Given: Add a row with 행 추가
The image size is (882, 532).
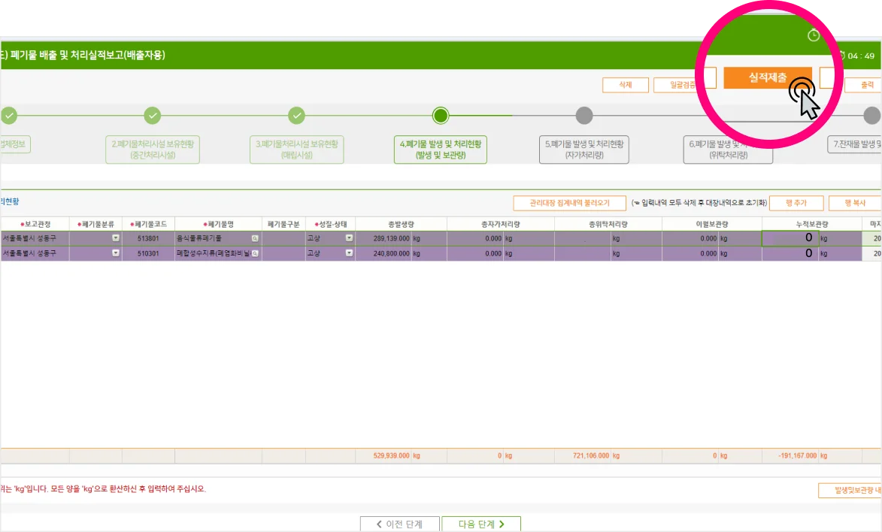Looking at the screenshot, I should point(796,203).
